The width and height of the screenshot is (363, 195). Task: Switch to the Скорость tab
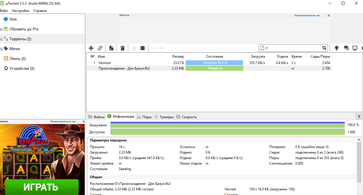point(186,117)
